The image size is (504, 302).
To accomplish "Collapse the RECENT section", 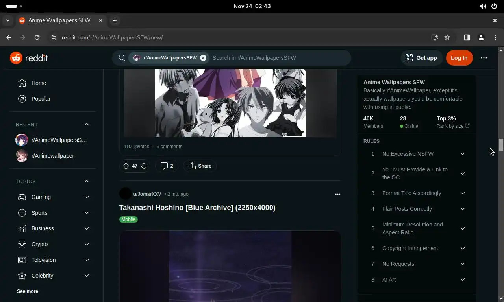I will tap(87, 124).
